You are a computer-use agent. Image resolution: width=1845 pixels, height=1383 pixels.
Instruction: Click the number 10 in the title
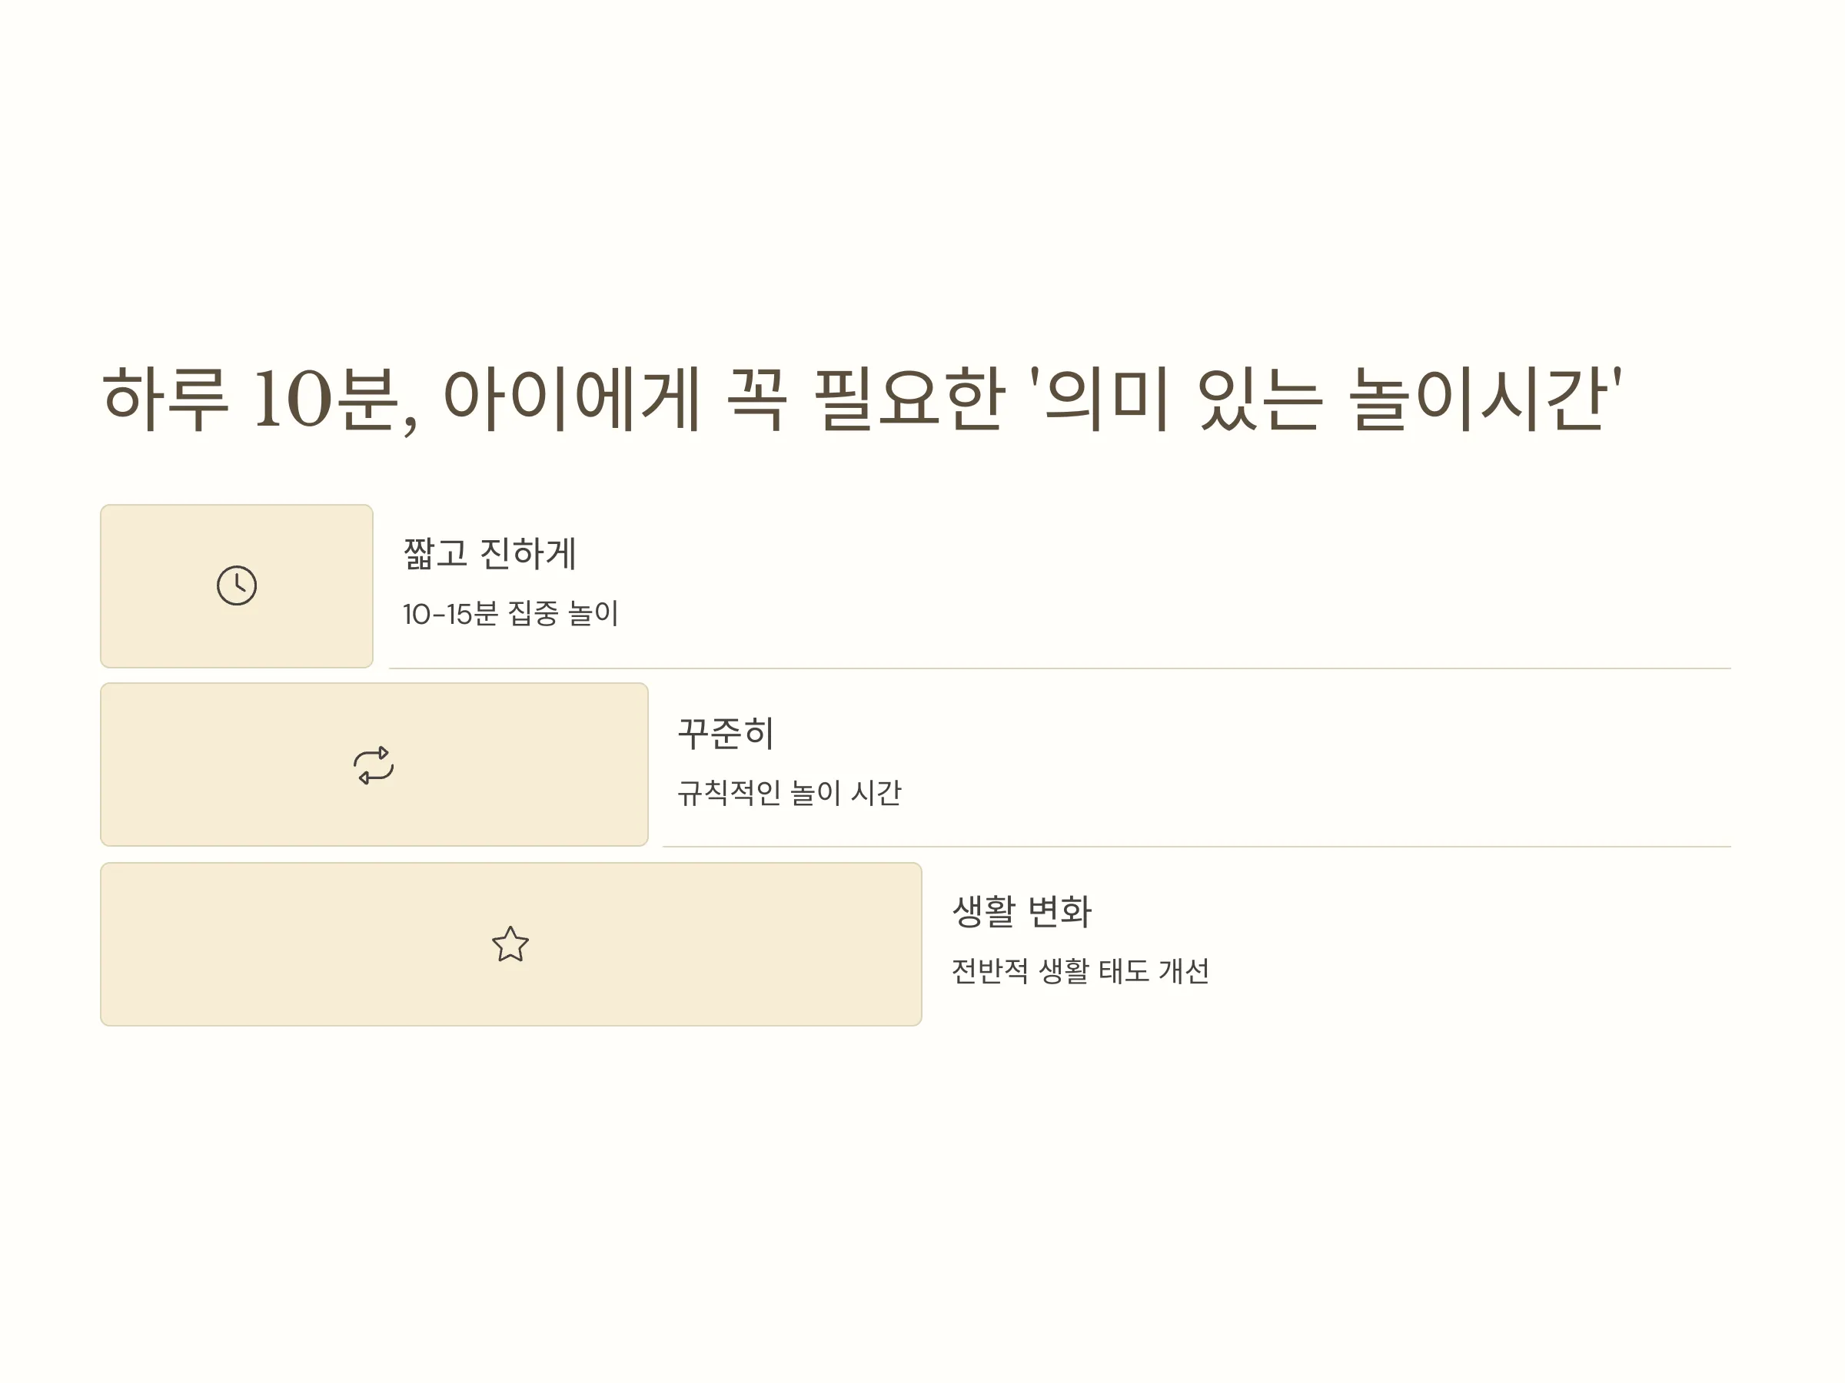(294, 400)
